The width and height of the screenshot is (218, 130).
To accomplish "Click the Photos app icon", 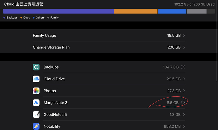I will point(36,91).
